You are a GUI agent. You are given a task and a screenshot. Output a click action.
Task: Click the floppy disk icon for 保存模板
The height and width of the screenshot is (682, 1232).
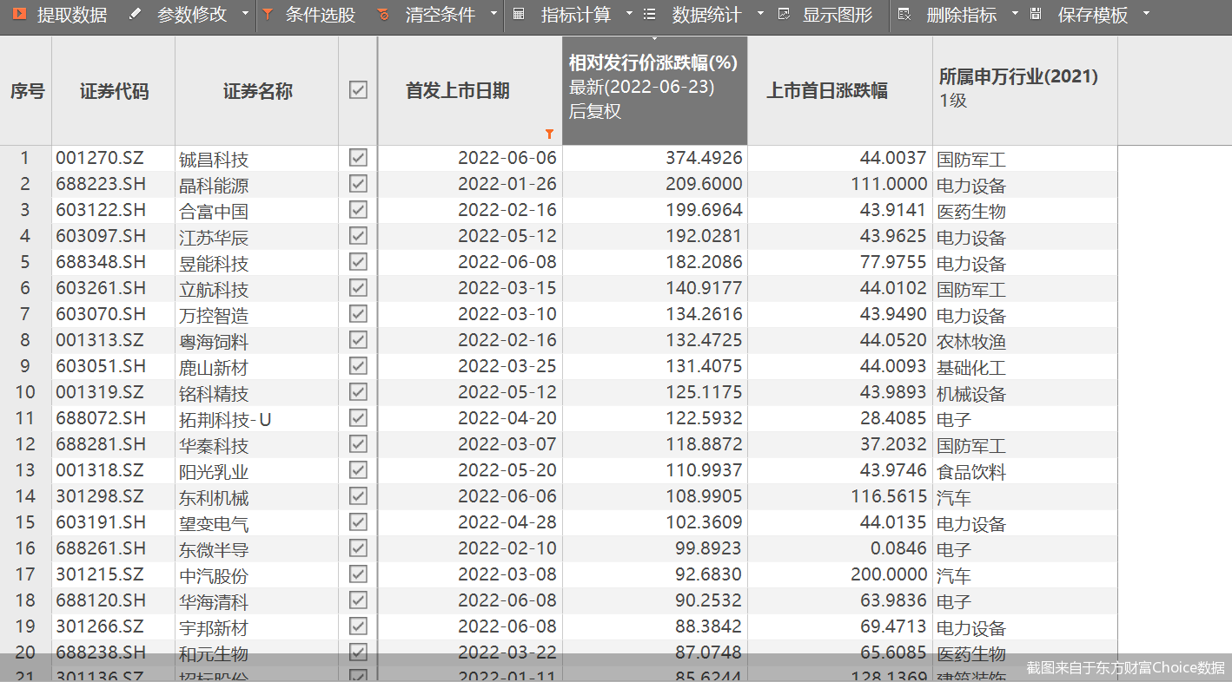pyautogui.click(x=1035, y=14)
